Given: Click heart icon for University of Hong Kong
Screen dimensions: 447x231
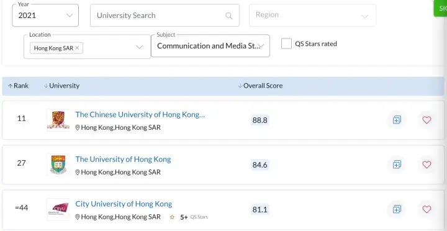Looking at the screenshot, I should click(x=427, y=165).
